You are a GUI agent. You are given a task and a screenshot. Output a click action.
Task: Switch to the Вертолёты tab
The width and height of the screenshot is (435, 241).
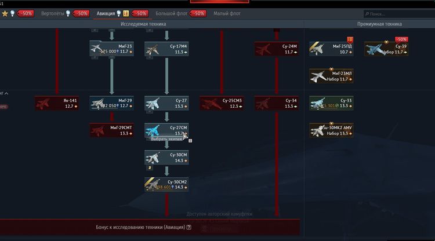pos(52,13)
